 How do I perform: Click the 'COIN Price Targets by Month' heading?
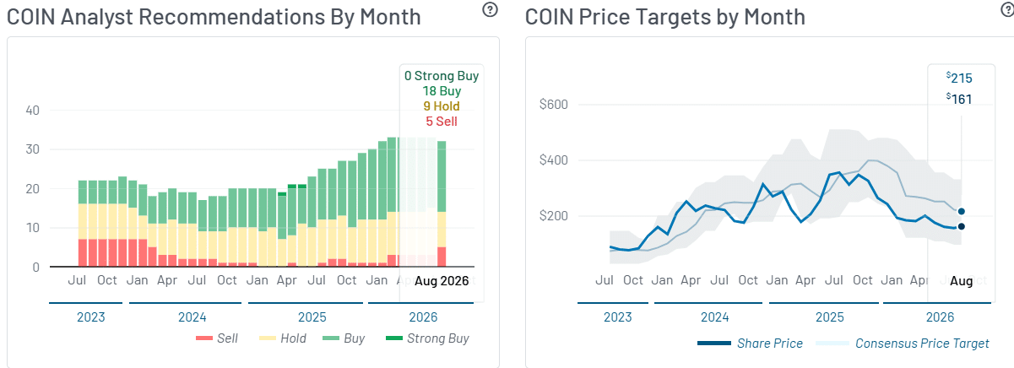click(x=665, y=16)
